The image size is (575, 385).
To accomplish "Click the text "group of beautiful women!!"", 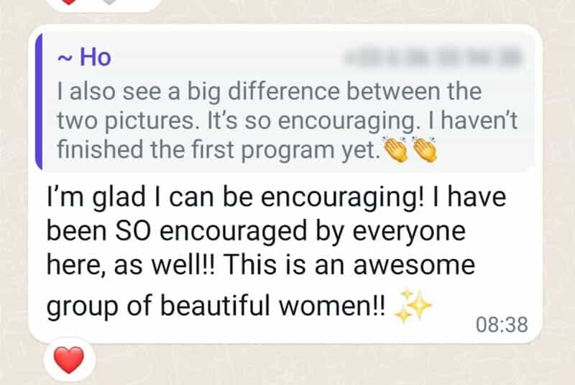I will click(216, 307).
